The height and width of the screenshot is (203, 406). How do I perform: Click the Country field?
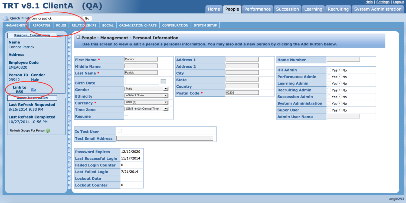tap(242, 86)
